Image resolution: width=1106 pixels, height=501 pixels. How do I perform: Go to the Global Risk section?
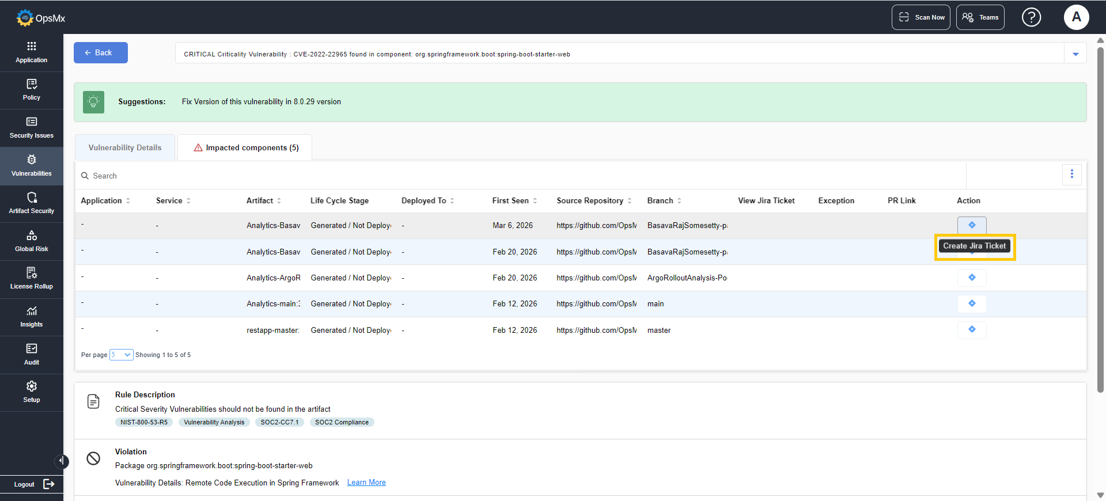pyautogui.click(x=32, y=241)
